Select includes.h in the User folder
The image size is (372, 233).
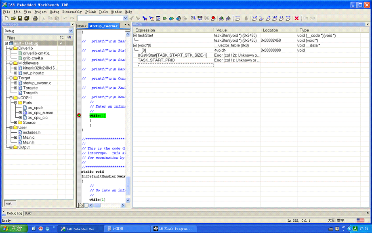point(32,133)
